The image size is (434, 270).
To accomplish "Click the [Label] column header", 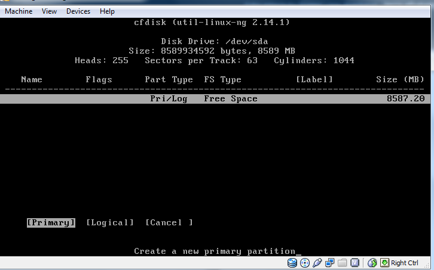I will click(314, 79).
